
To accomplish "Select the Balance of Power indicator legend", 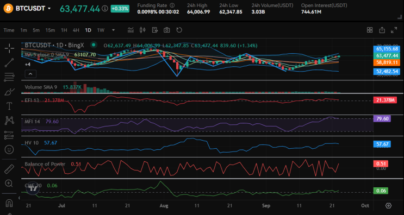I will coord(45,164).
